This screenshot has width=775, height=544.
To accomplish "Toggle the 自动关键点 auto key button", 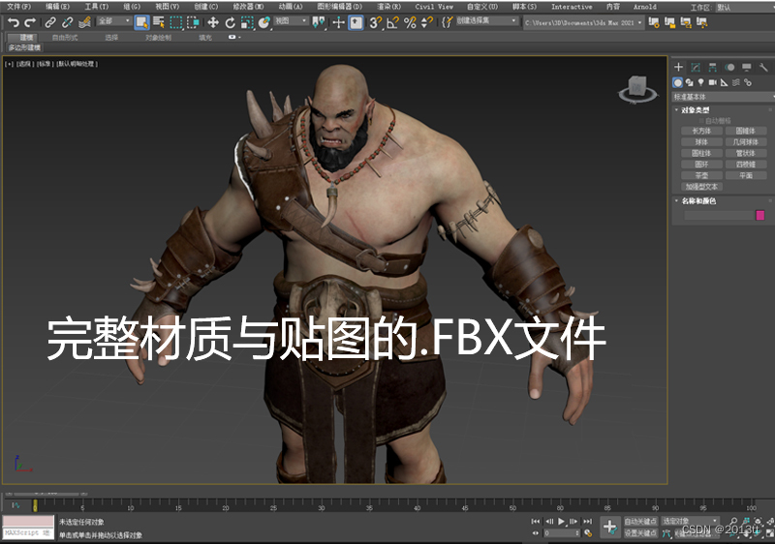I will pyautogui.click(x=640, y=522).
